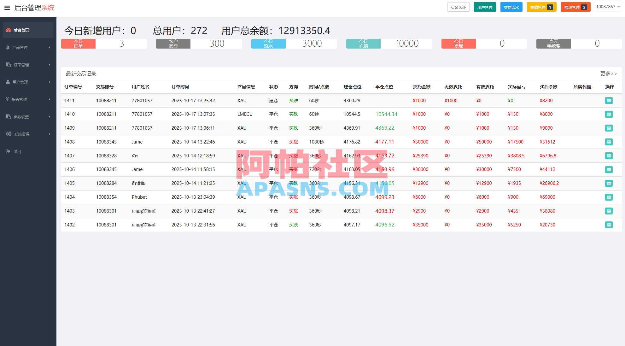The image size is (625, 346).
Task: Open the detail icon for order 1402
Action: [x=609, y=225]
